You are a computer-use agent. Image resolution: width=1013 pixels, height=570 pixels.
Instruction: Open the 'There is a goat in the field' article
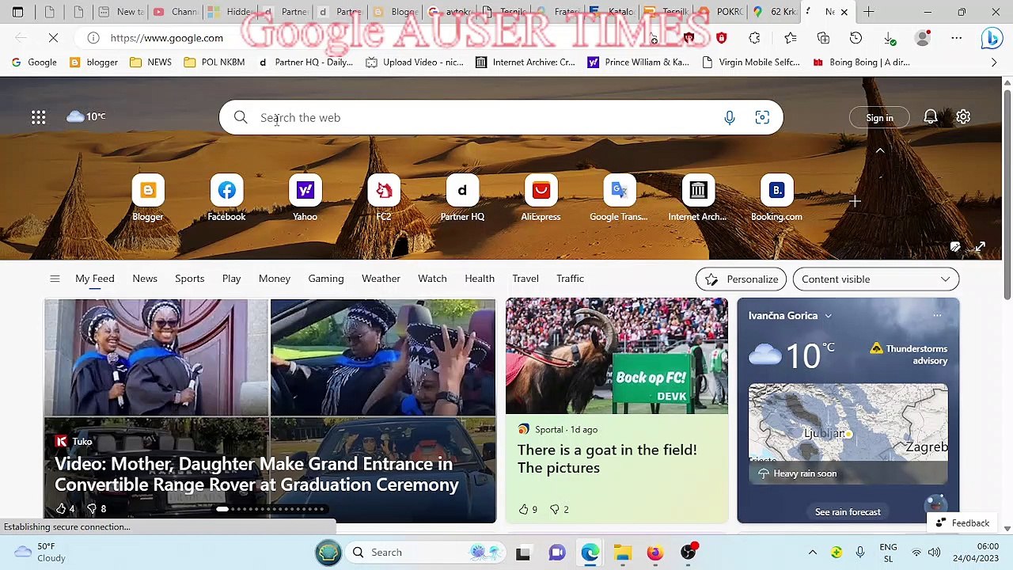click(607, 459)
